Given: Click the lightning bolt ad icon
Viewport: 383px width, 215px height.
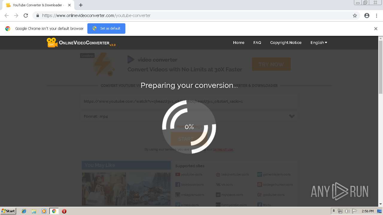Looking at the screenshot, I should 103,64.
